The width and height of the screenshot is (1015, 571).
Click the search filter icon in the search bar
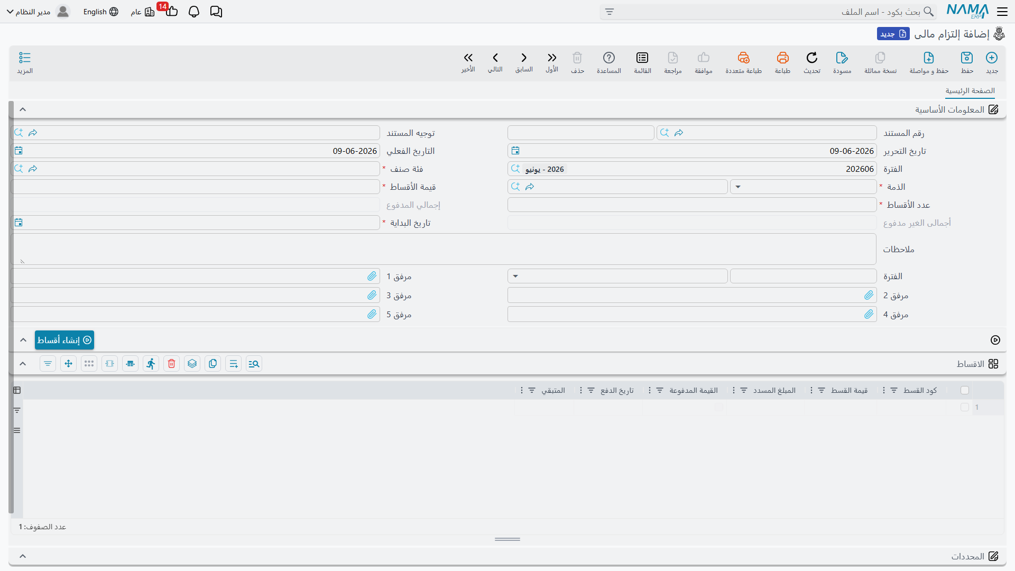click(x=610, y=12)
